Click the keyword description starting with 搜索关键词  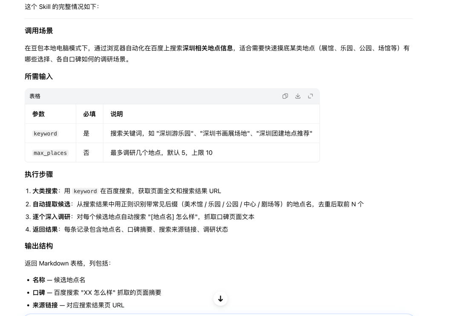(x=211, y=133)
